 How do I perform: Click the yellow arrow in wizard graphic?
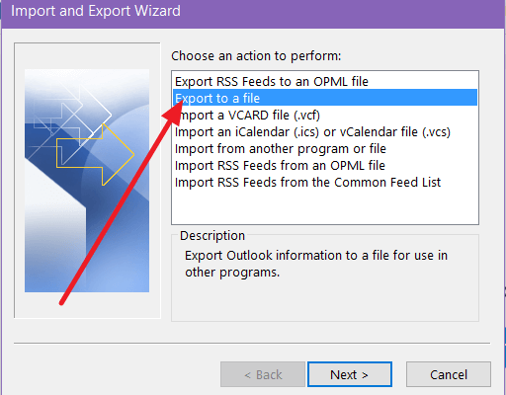[96, 154]
